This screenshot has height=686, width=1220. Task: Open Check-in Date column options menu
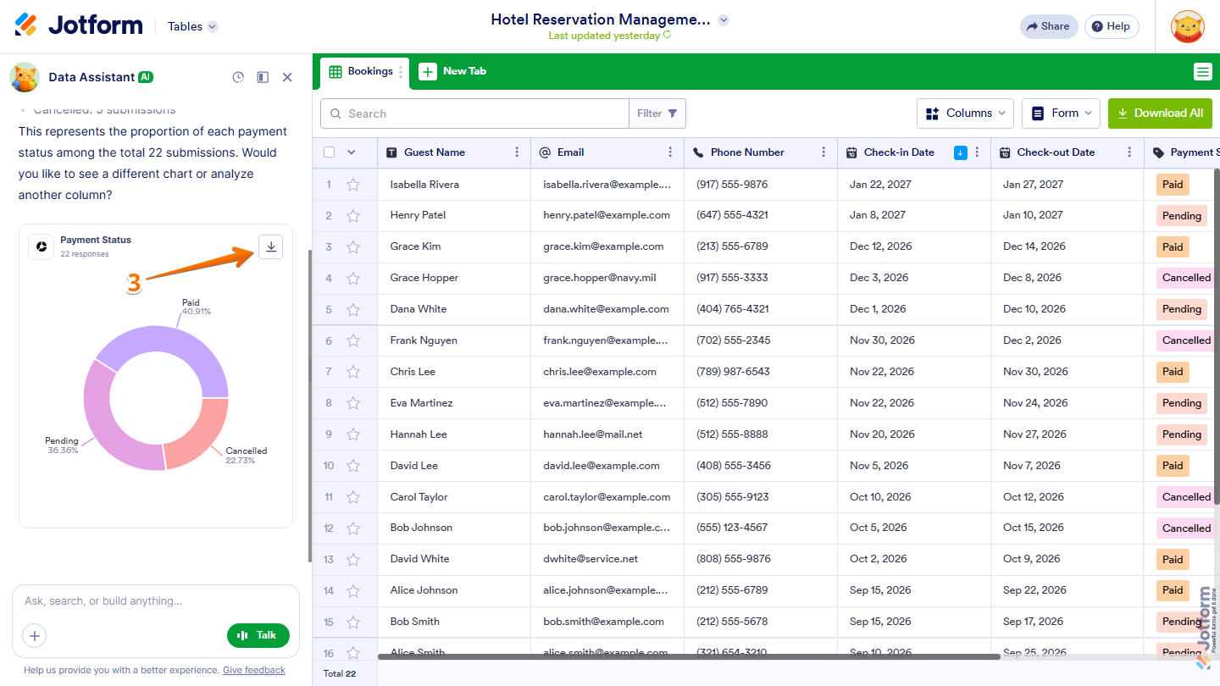pos(977,152)
